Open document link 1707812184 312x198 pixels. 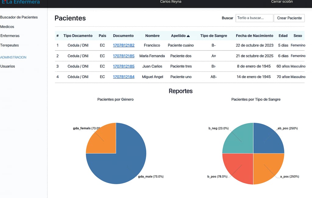pyautogui.click(x=124, y=77)
